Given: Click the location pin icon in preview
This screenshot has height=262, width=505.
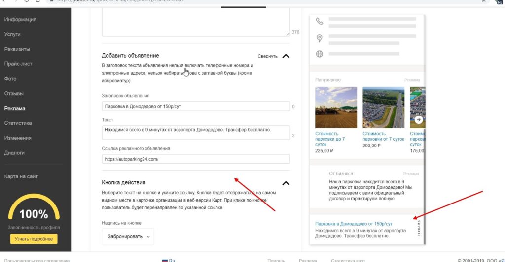Looking at the screenshot, I should pyautogui.click(x=320, y=38).
